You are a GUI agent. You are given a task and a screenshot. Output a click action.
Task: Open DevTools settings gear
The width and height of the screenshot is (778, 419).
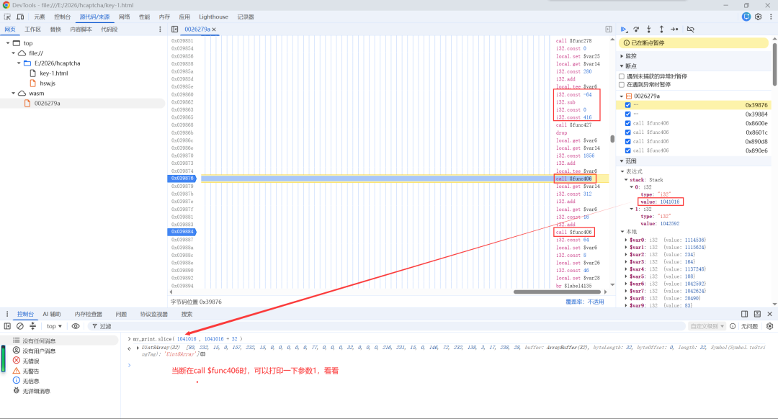758,17
